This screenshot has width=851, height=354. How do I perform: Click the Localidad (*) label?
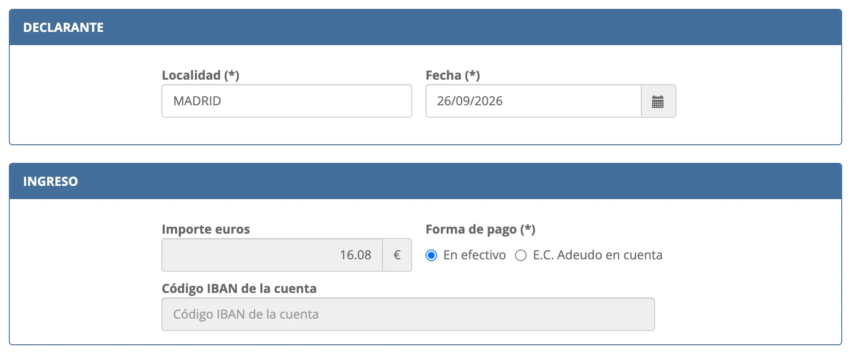[x=200, y=75]
